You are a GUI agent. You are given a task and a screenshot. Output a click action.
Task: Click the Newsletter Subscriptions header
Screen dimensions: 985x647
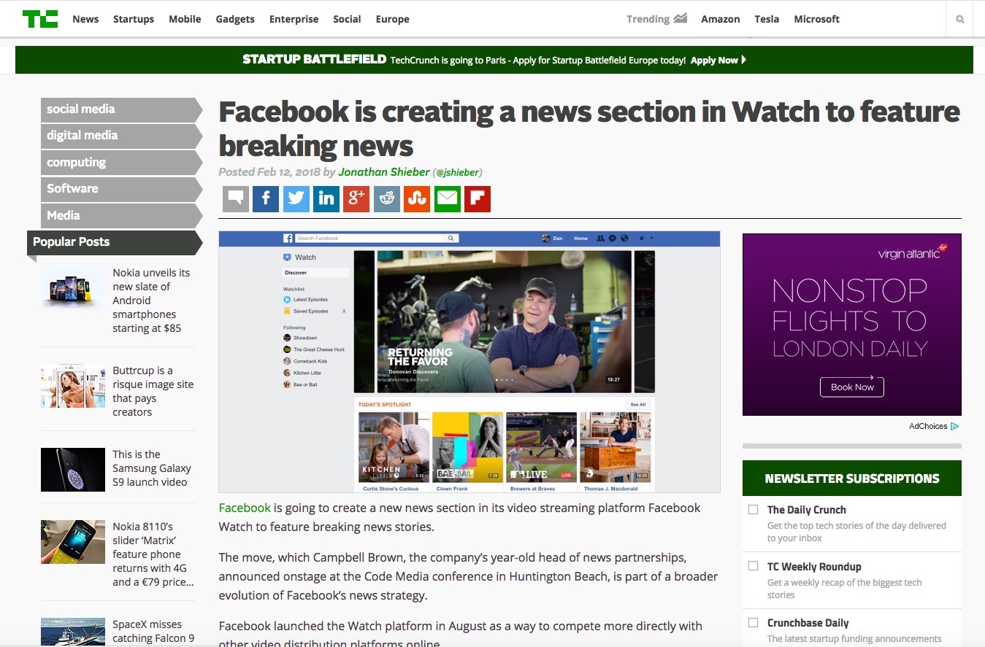click(x=851, y=479)
